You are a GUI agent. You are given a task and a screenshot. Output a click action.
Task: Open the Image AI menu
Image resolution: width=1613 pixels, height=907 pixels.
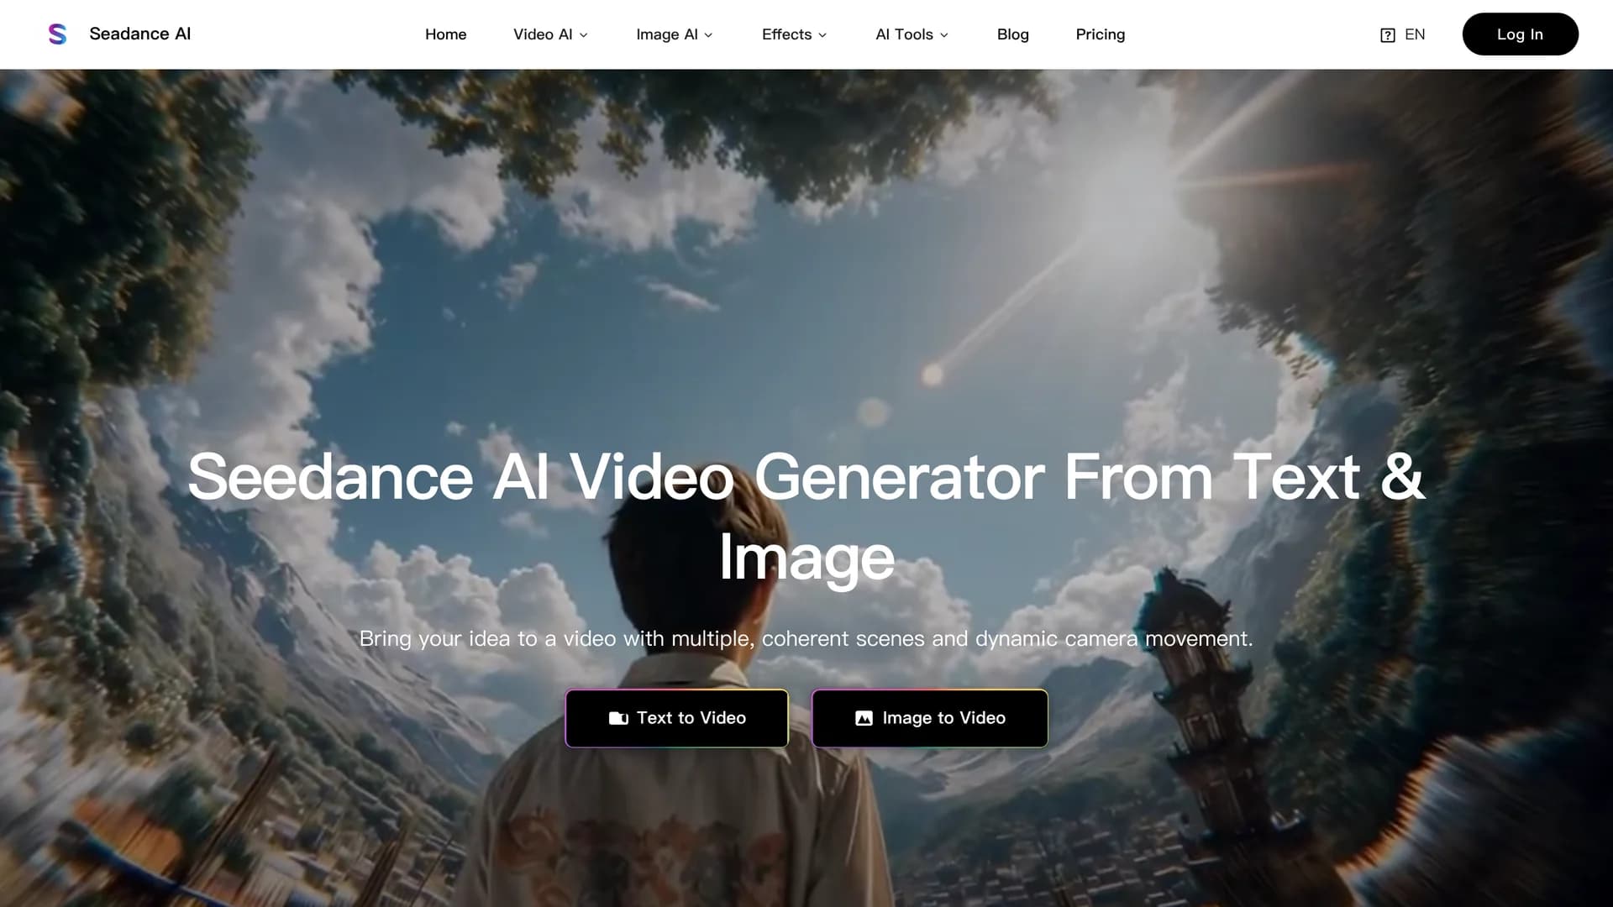click(x=674, y=34)
